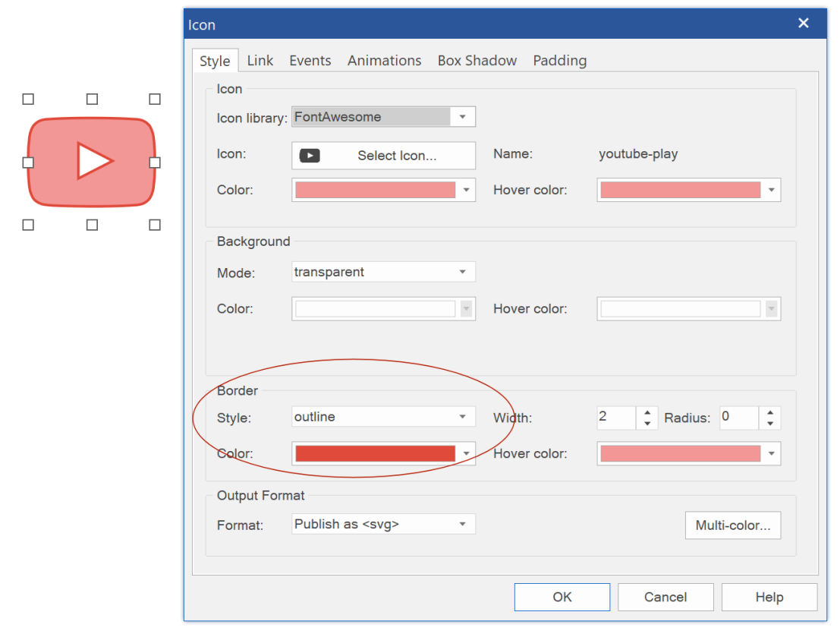The image size is (840, 634).
Task: Click the Border Radius input field
Action: pyautogui.click(x=739, y=418)
